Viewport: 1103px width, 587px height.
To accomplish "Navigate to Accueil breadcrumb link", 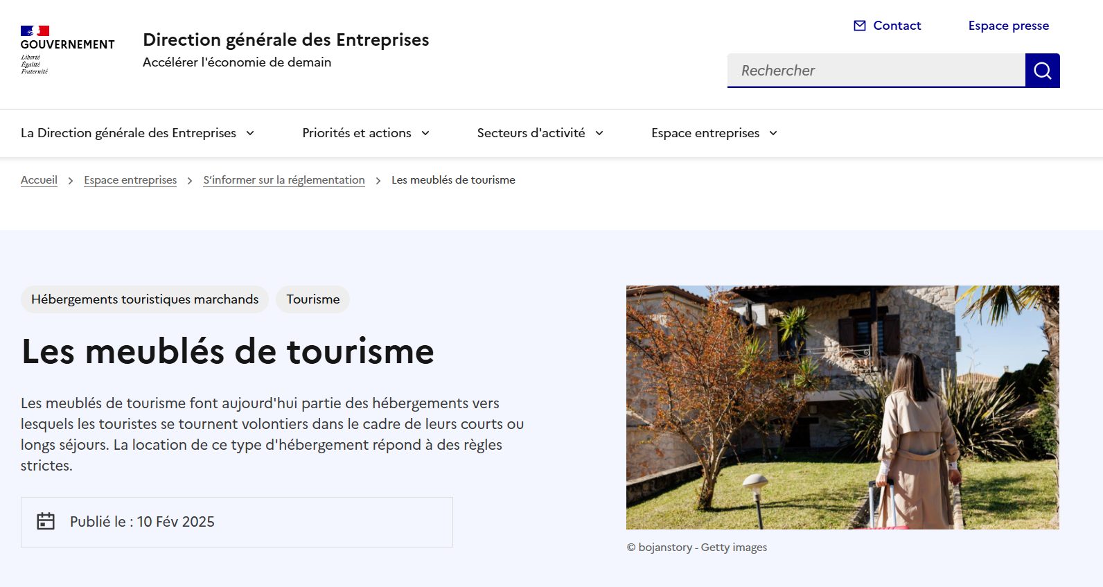I will [39, 180].
